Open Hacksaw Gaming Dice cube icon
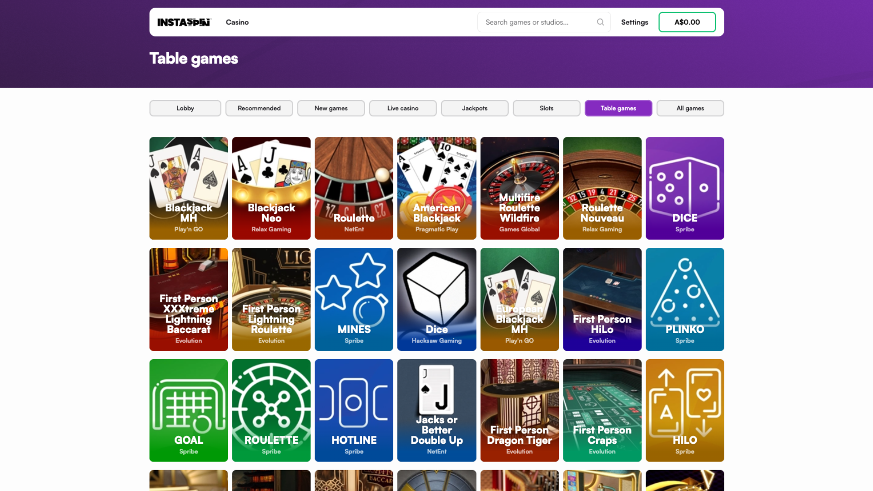 436,299
